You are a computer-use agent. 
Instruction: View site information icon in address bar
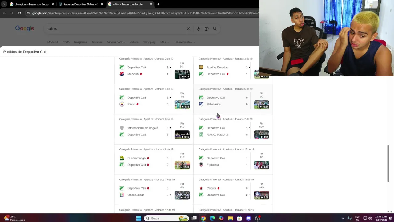(28, 13)
